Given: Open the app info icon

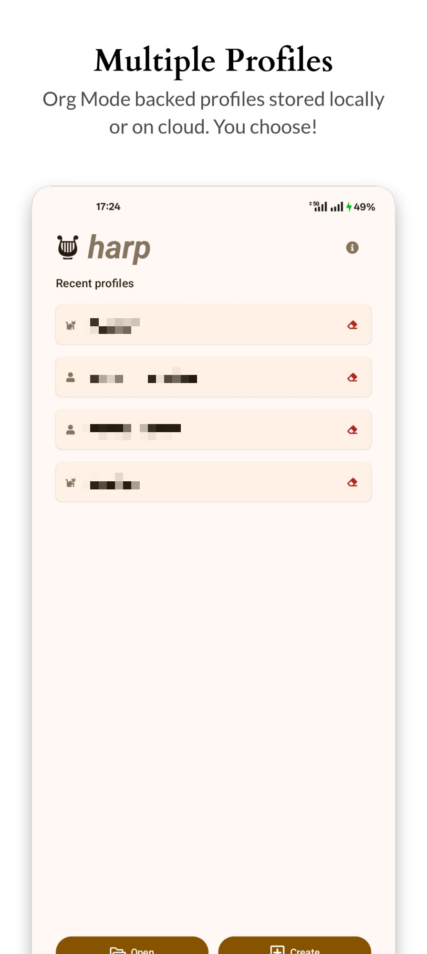Looking at the screenshot, I should pos(352,248).
